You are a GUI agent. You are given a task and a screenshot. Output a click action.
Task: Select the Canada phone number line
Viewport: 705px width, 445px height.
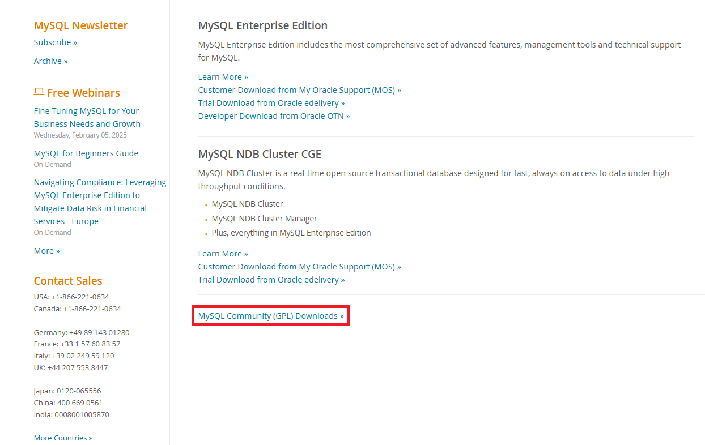(x=77, y=309)
